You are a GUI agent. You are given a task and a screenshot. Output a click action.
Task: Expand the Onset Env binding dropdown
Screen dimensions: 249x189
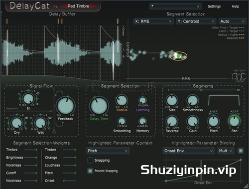point(188,151)
